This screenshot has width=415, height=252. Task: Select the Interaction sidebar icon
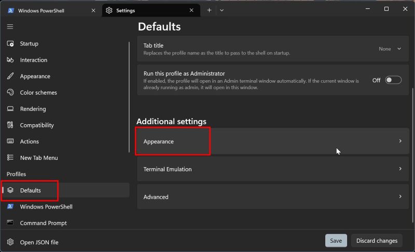tap(10, 60)
